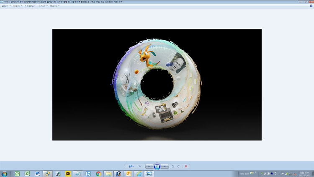Open the media player icon in taskbar
The image size is (314, 177).
[118, 174]
